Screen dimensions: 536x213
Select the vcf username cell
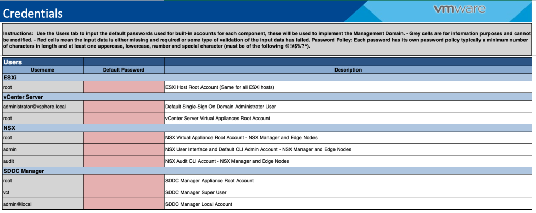click(x=43, y=192)
